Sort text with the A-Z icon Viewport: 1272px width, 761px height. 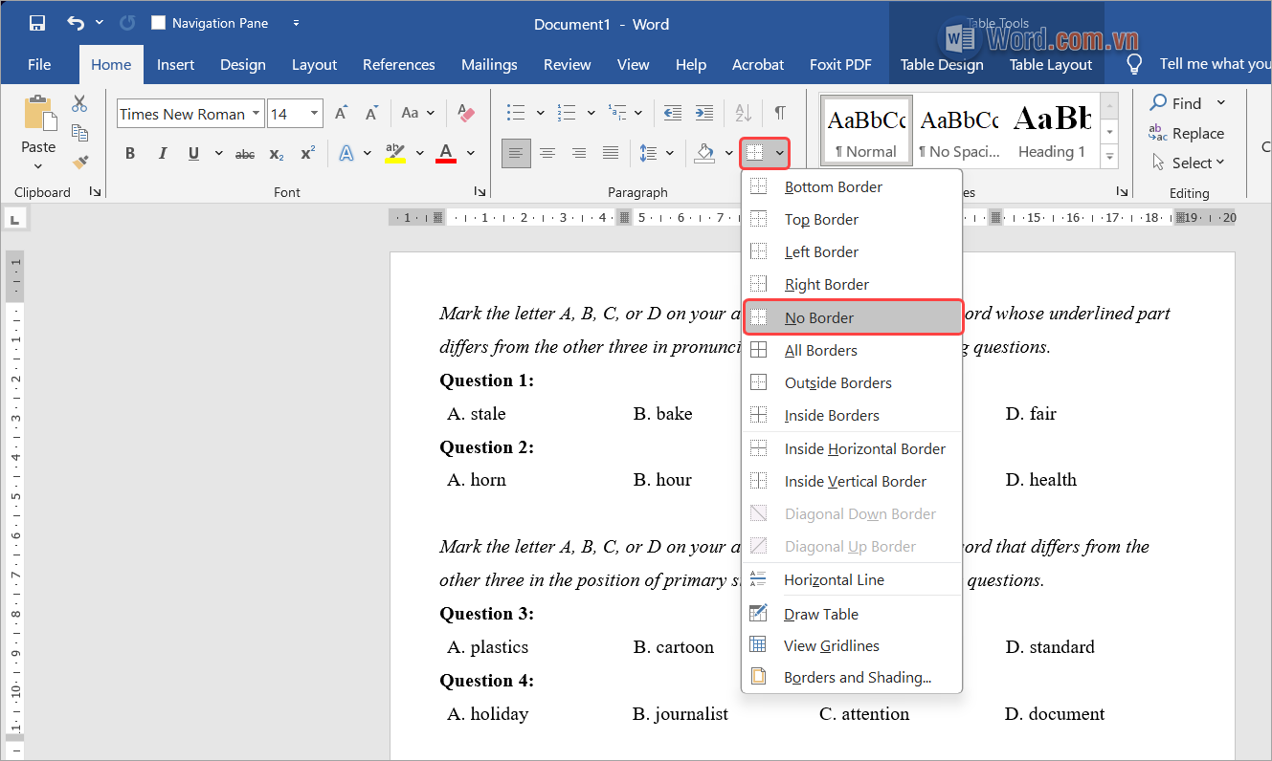coord(744,113)
